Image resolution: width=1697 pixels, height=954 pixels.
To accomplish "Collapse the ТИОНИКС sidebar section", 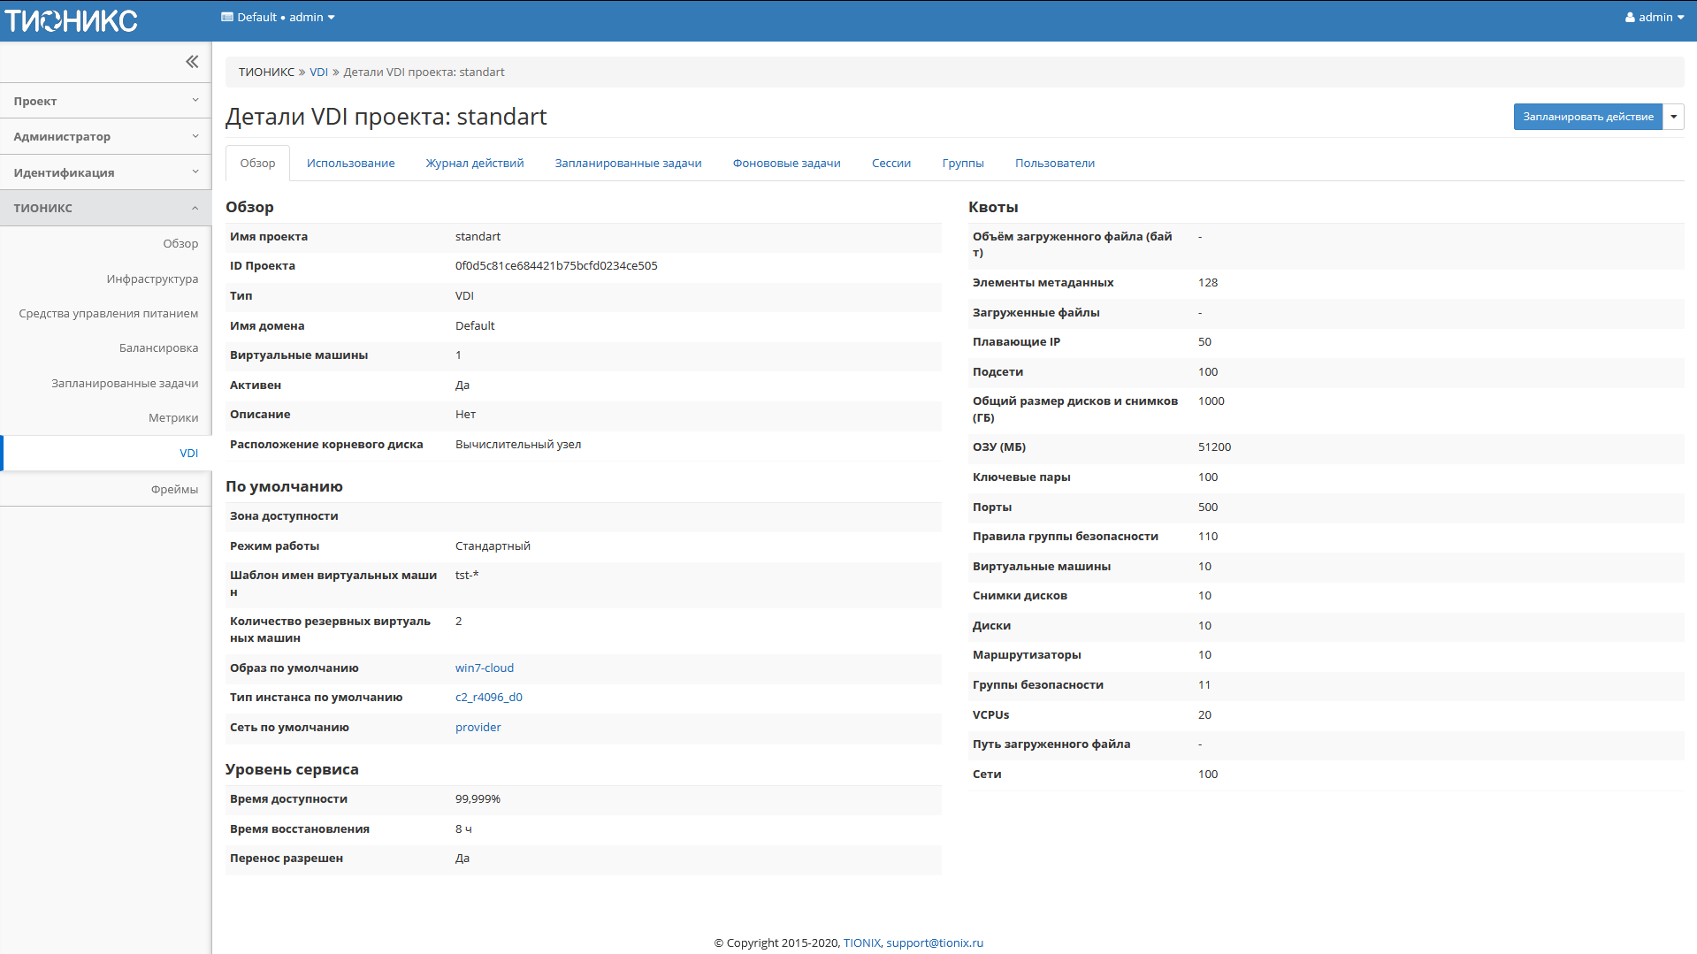I will [x=105, y=208].
